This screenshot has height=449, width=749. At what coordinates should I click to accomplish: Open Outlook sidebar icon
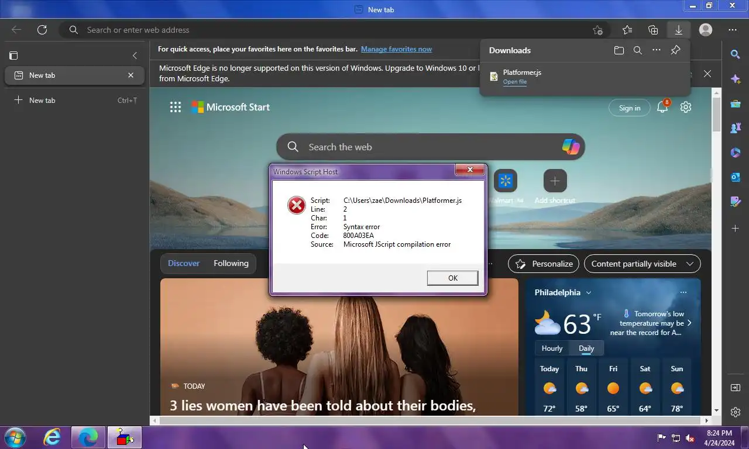coord(736,177)
